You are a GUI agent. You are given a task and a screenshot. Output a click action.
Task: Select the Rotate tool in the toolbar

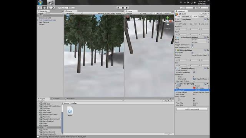(49, 8)
